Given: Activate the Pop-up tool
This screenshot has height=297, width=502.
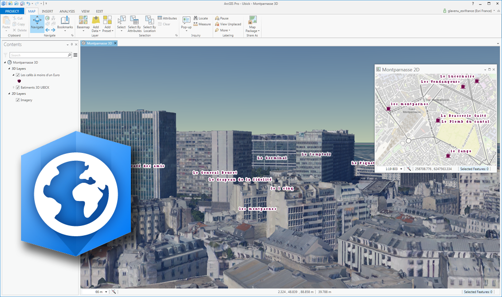Looking at the screenshot, I should coord(186,23).
